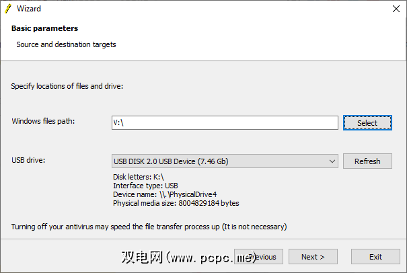407x273 pixels.
Task: Click the antivirus tip message text
Action: coord(149,227)
